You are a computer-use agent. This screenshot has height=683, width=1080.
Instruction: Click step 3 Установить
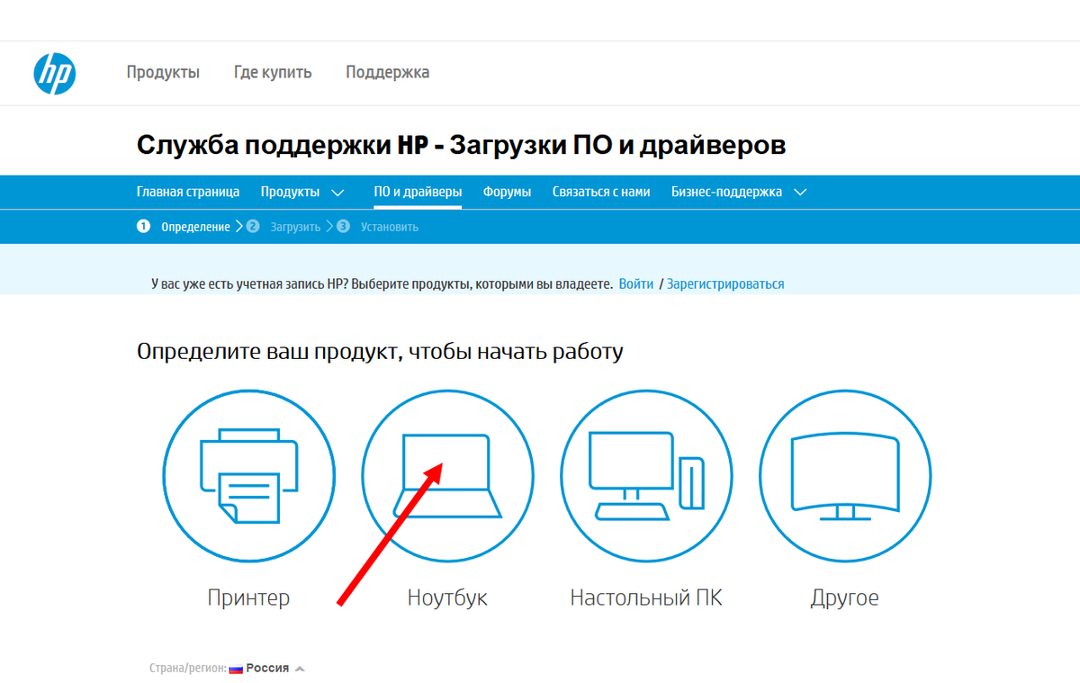pyautogui.click(x=378, y=227)
